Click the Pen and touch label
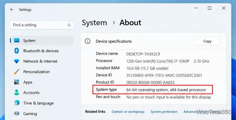236x120 pixels. tap(108, 97)
